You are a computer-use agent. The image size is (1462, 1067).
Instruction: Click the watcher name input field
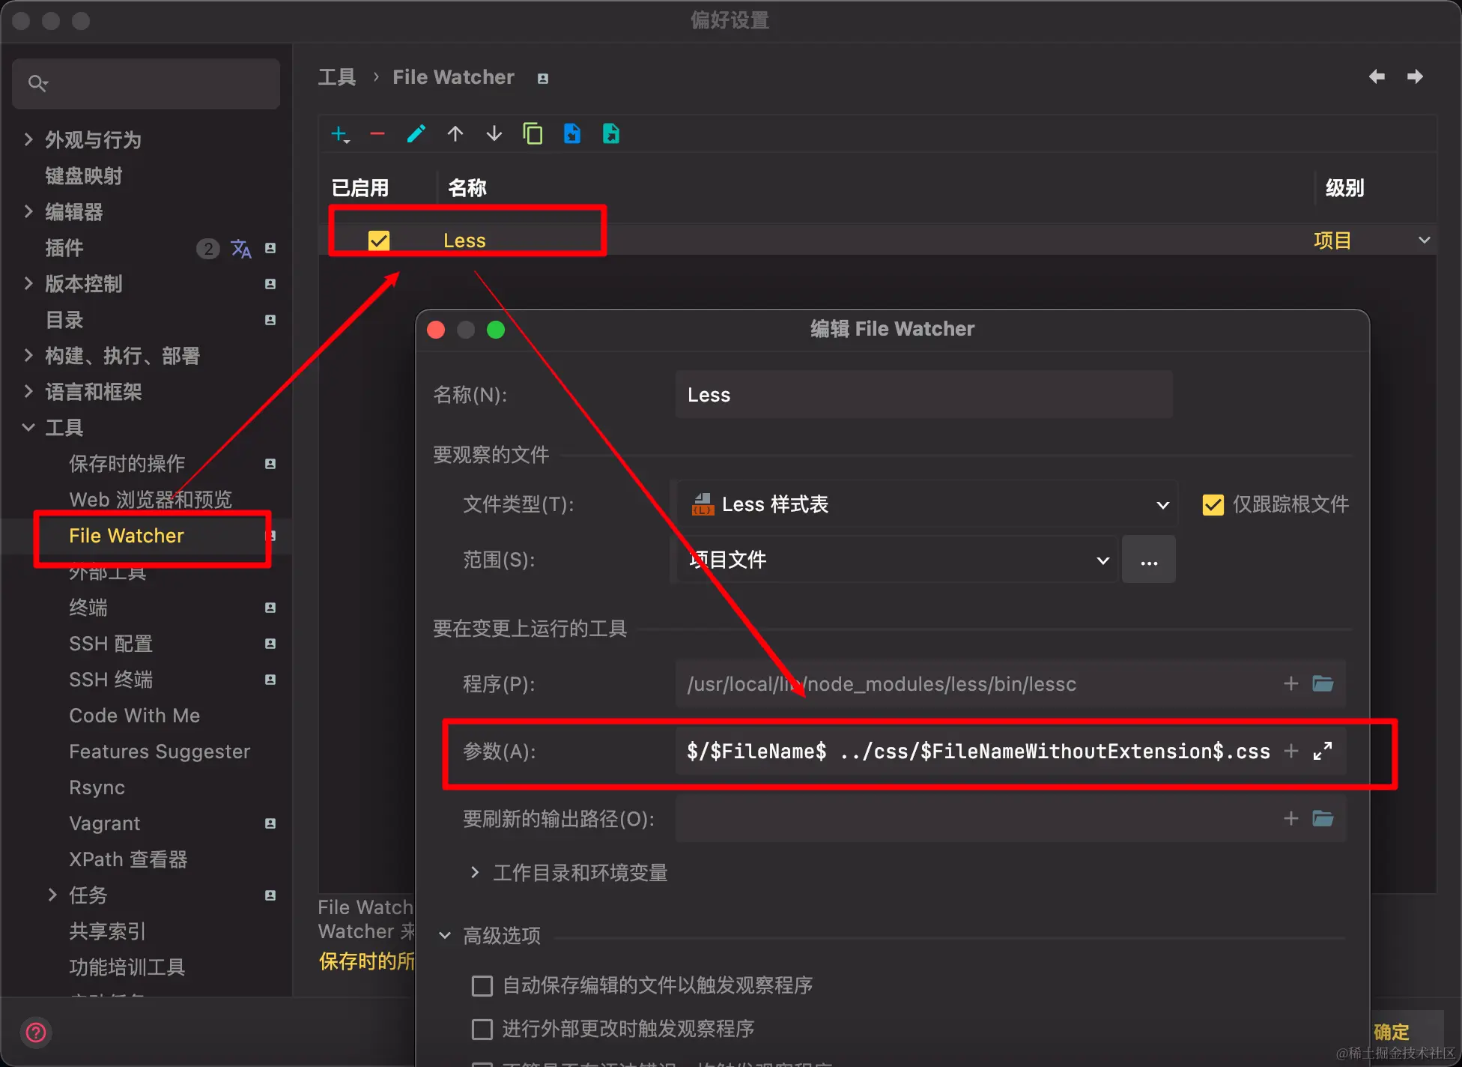point(923,395)
